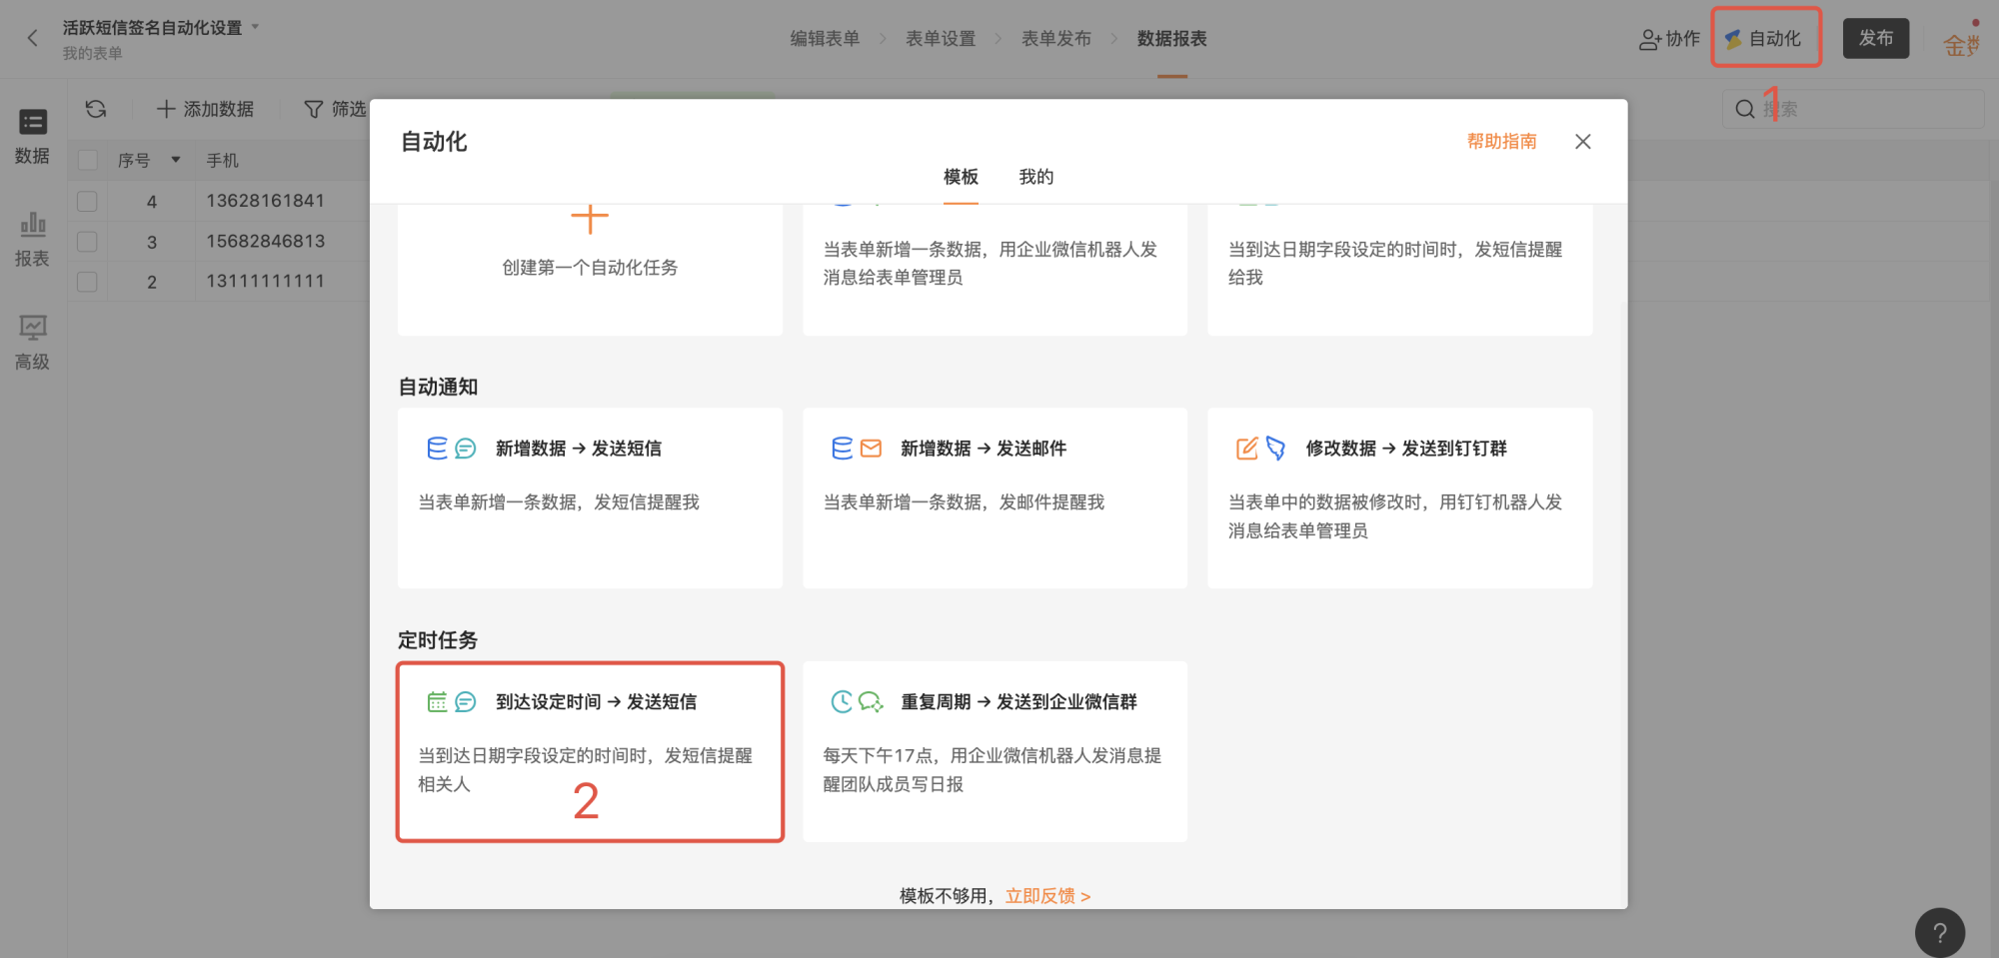Click the 协作 add-collaborator icon

(x=1649, y=39)
